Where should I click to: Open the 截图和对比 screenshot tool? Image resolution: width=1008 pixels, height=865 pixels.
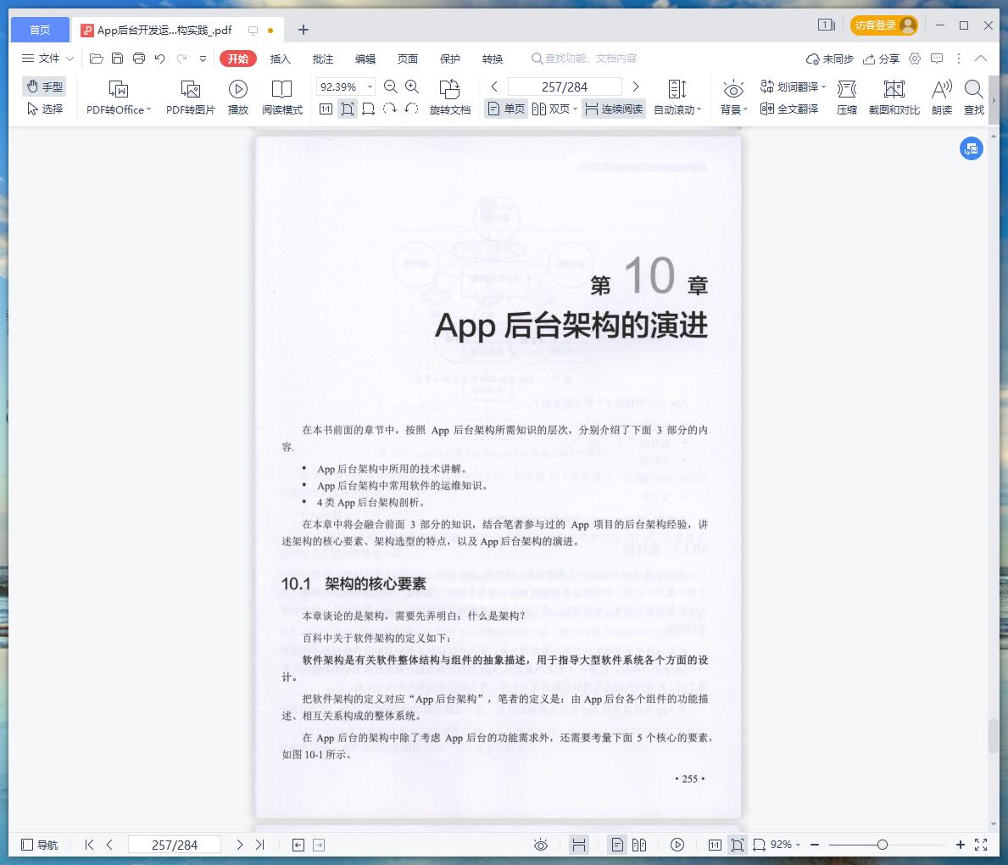click(x=894, y=98)
